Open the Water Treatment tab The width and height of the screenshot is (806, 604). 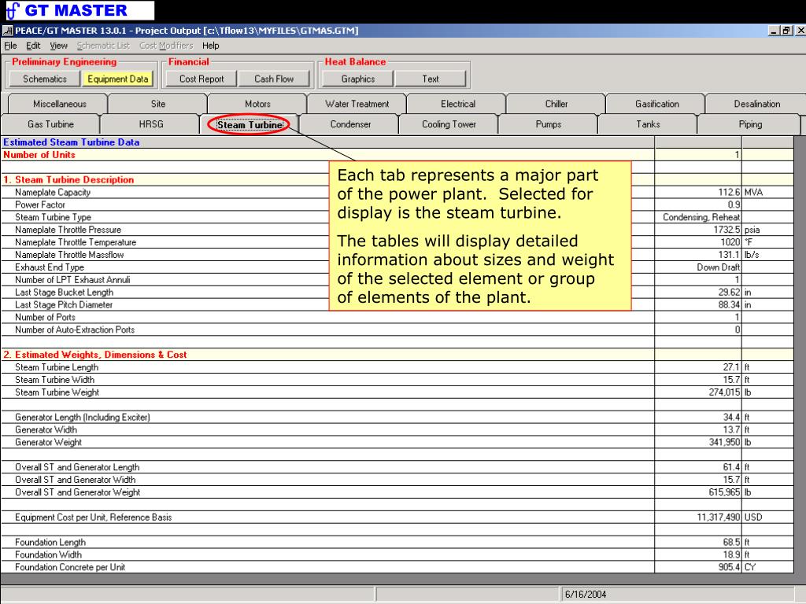point(357,104)
